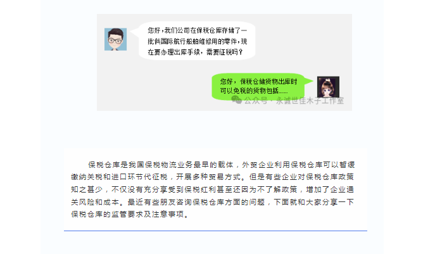Viewport: 435px width, 254px height.
Task: Click the paragraph line starting 关风险和成本
Action: point(212,202)
